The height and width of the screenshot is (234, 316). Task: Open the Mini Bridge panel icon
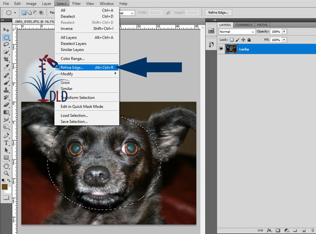tap(211, 30)
